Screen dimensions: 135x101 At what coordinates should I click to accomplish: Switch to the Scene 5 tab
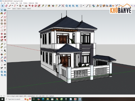click(x=29, y=9)
